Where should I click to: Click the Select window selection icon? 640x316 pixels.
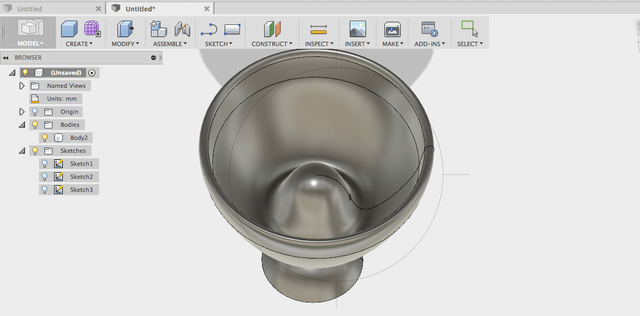pos(470,29)
